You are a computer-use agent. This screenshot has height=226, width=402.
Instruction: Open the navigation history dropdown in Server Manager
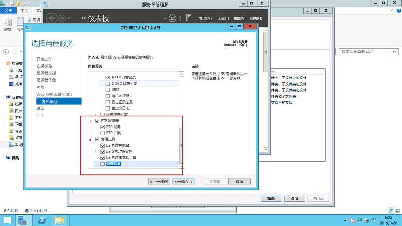[x=69, y=18]
